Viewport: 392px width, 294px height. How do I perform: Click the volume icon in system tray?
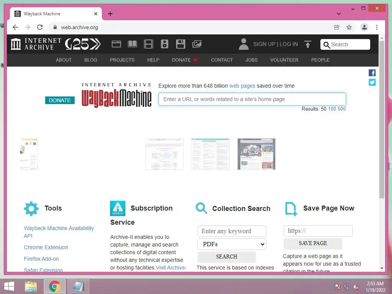pyautogui.click(x=356, y=287)
